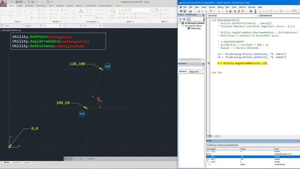
Task: Open the File menu in VBA editor
Action: 185,7
